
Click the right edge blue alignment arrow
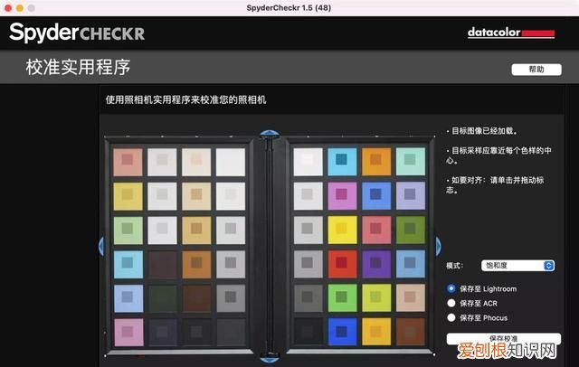438,247
